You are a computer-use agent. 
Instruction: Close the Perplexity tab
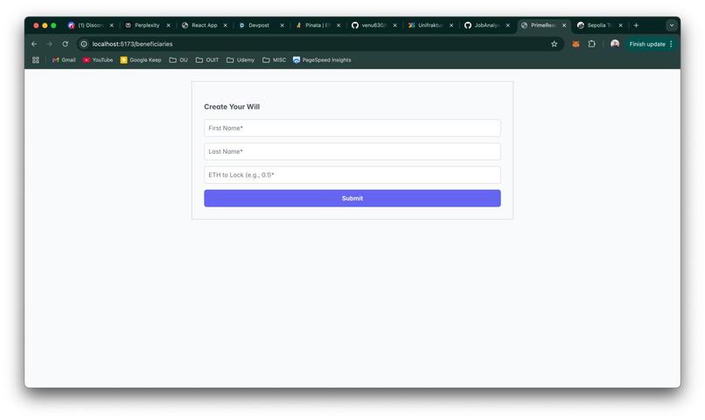pyautogui.click(x=168, y=25)
